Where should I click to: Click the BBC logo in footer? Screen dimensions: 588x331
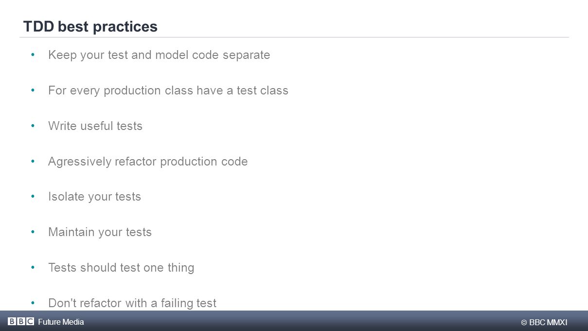pyautogui.click(x=21, y=321)
